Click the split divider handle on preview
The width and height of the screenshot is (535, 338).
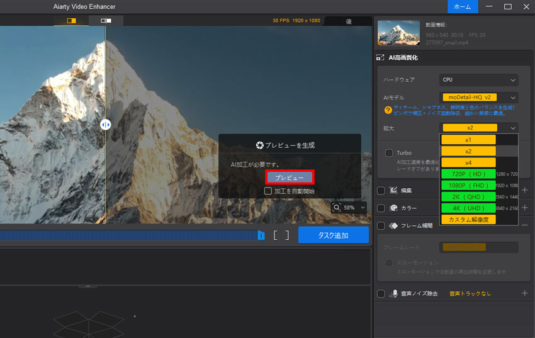[x=105, y=125]
